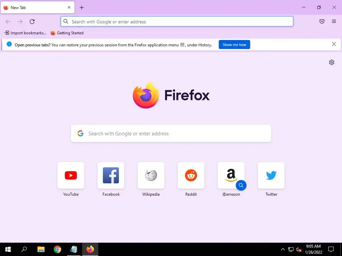This screenshot has height=256, width=342.
Task: Open the Twitter shortcut tile
Action: tap(271, 175)
